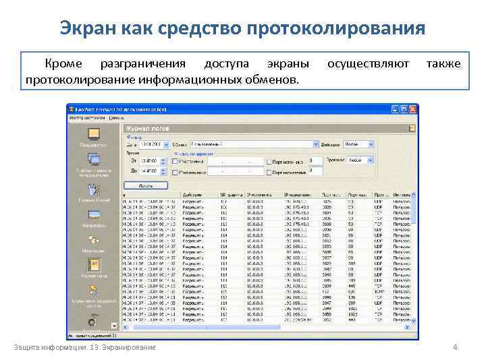Viewport: 486px width, 364px height.
Task: Select the wrench tools icon in sidebar
Action: point(94,189)
